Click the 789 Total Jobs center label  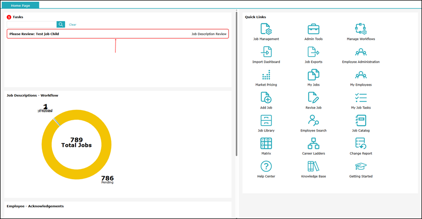pos(76,142)
